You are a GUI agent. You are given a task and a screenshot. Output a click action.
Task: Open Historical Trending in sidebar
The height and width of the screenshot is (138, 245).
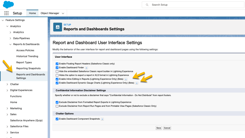[27, 56]
